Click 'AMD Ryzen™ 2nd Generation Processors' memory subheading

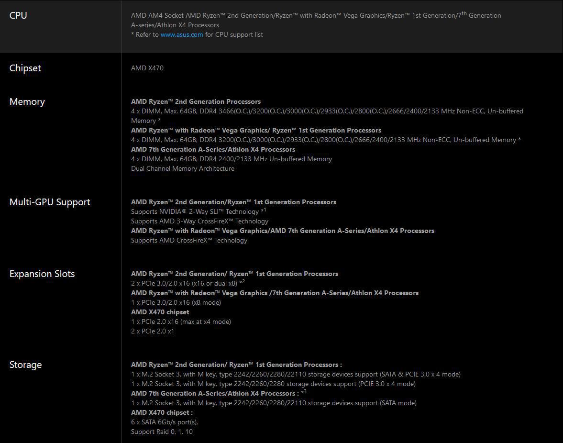click(196, 101)
